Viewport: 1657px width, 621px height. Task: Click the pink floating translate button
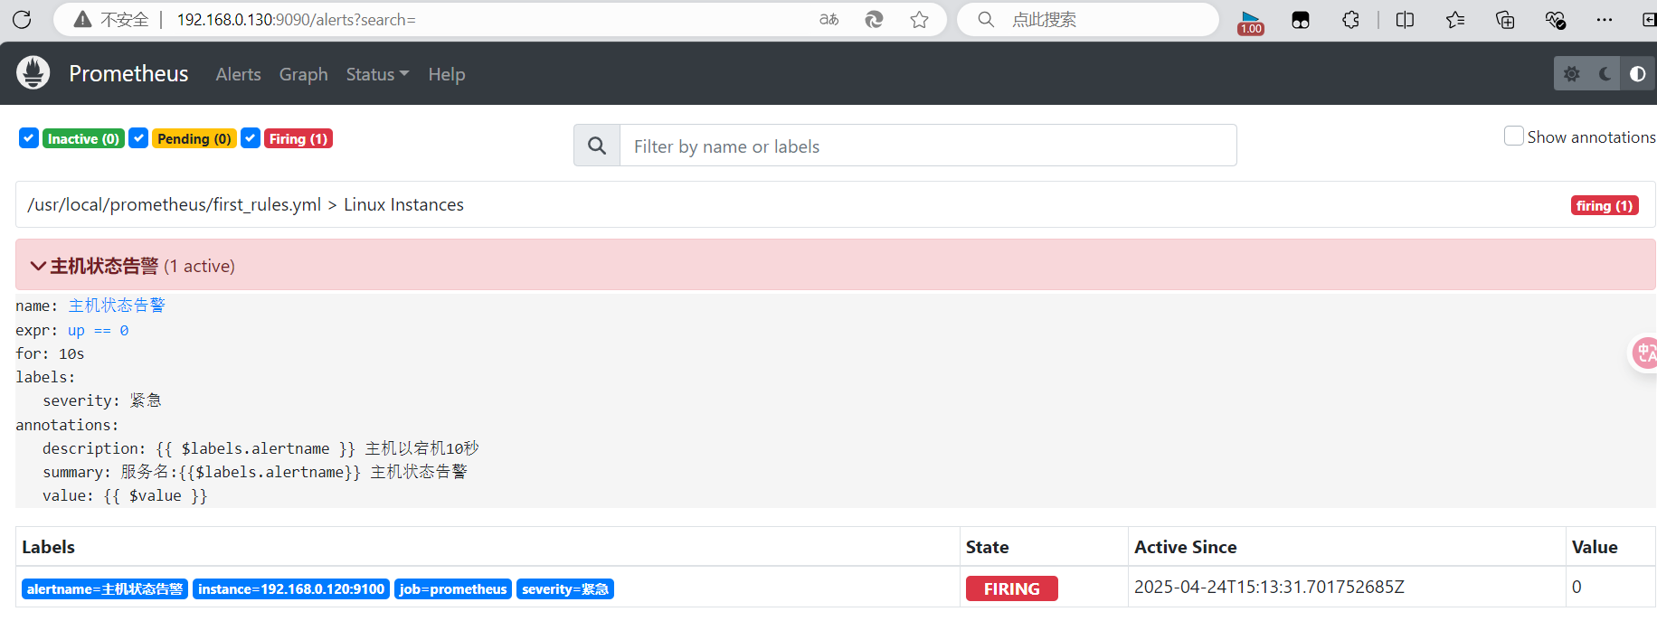tap(1644, 353)
